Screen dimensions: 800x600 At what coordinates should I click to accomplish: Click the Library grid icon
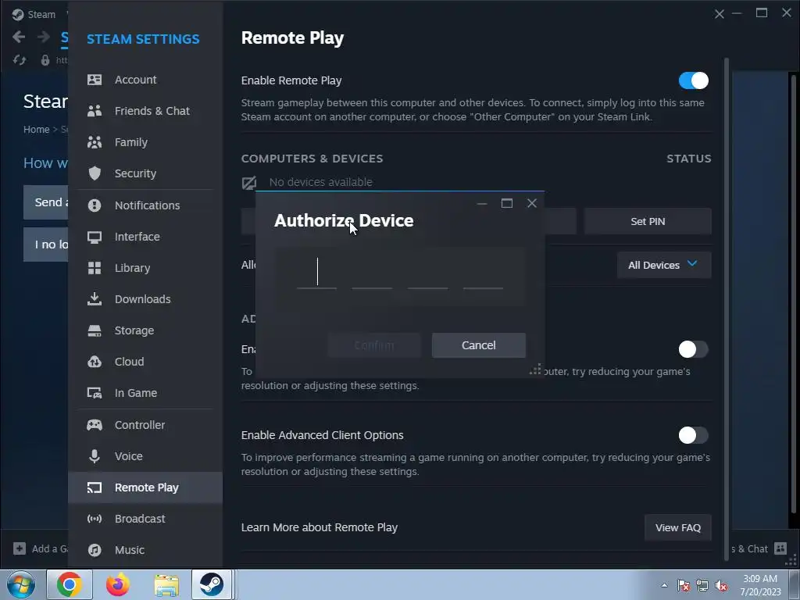point(95,268)
